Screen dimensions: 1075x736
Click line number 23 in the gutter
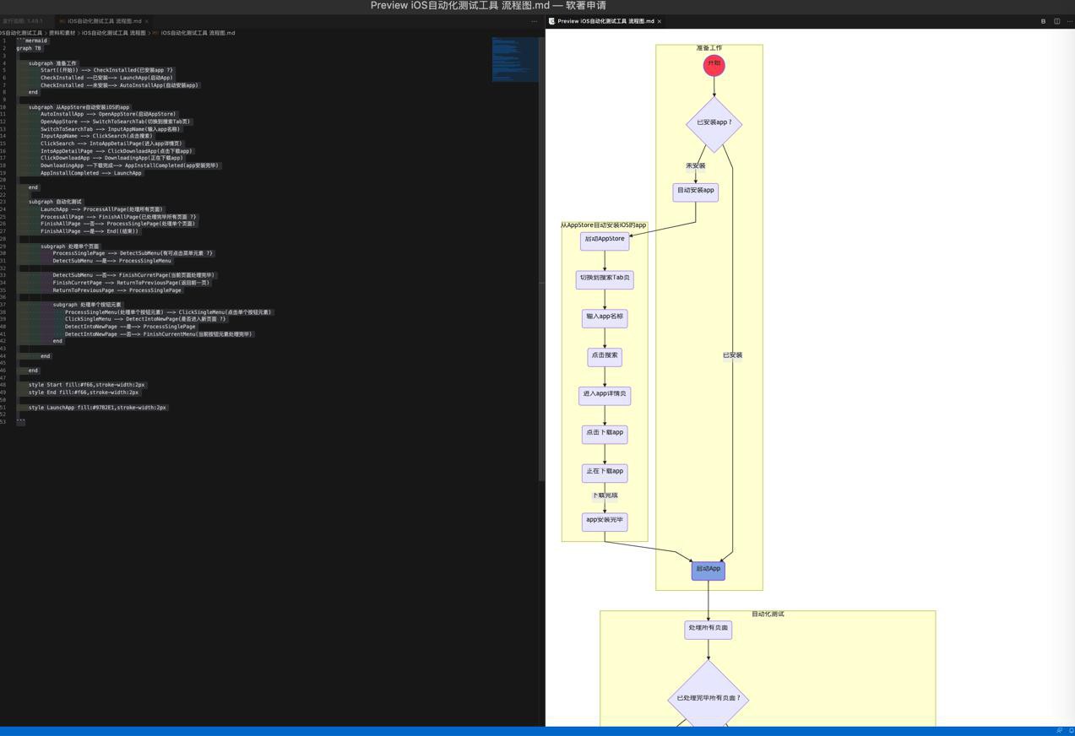pos(3,202)
